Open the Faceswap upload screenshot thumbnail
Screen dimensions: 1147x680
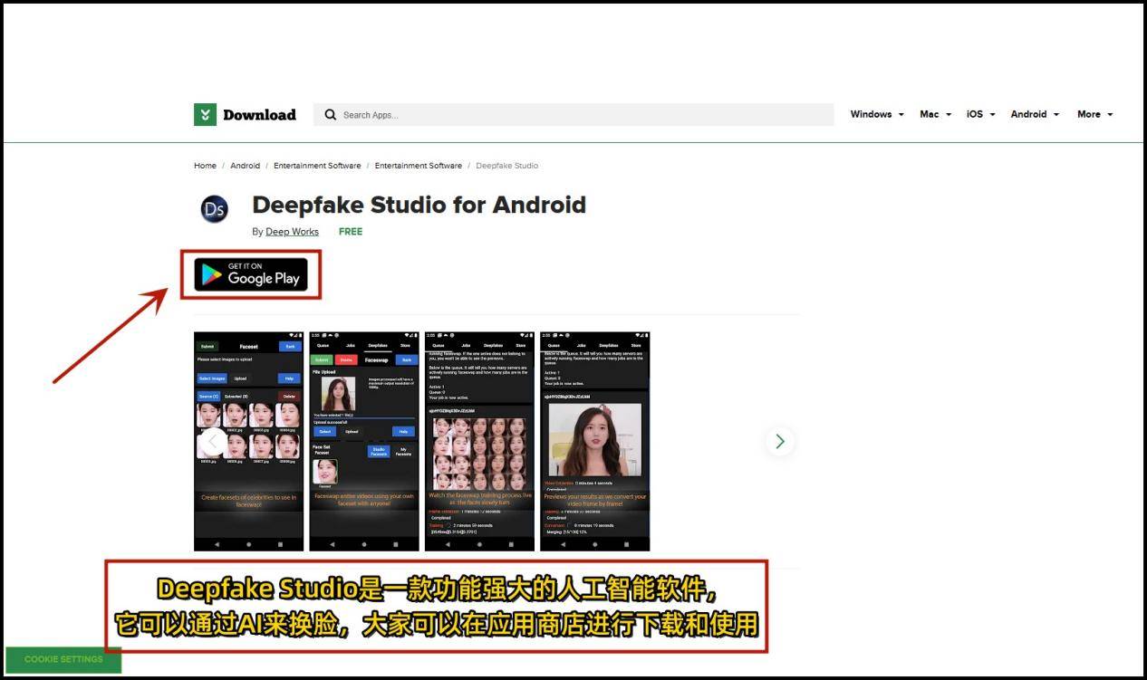click(x=364, y=441)
